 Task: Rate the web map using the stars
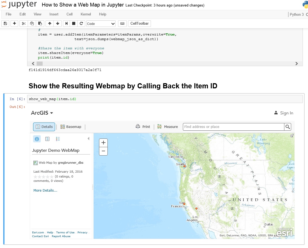pos(43,177)
